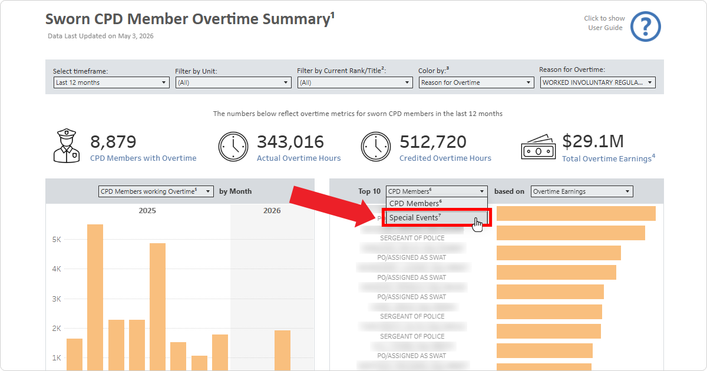The height and width of the screenshot is (371, 707).
Task: Expand the Filter by Current Rank/Title dropdown
Action: [355, 82]
